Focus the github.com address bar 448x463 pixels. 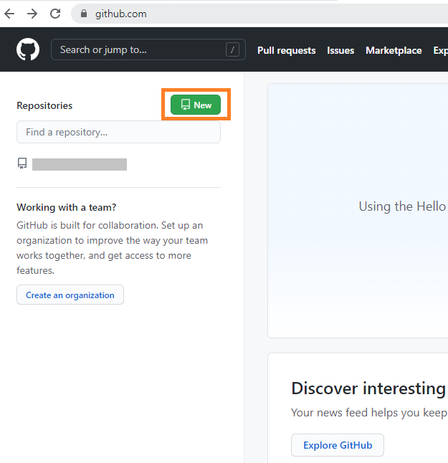[x=260, y=14]
